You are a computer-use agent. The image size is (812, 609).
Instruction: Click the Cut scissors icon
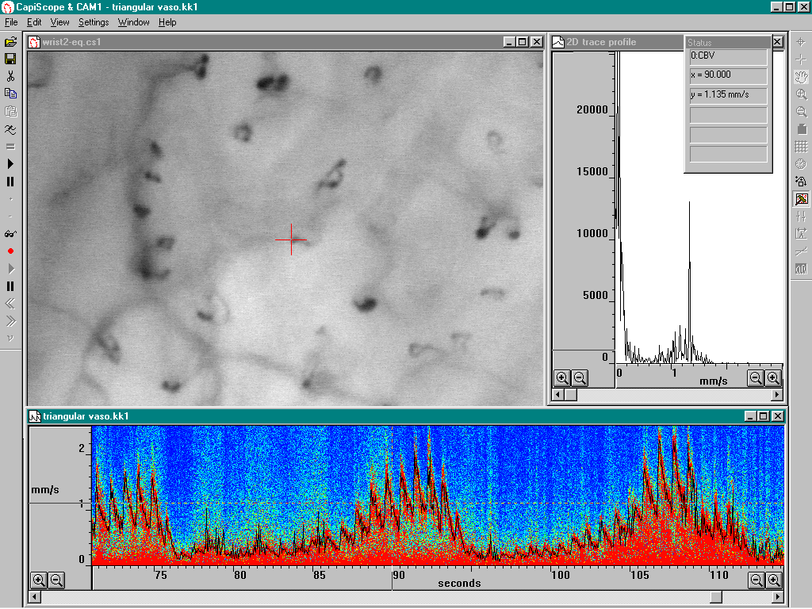tap(10, 77)
